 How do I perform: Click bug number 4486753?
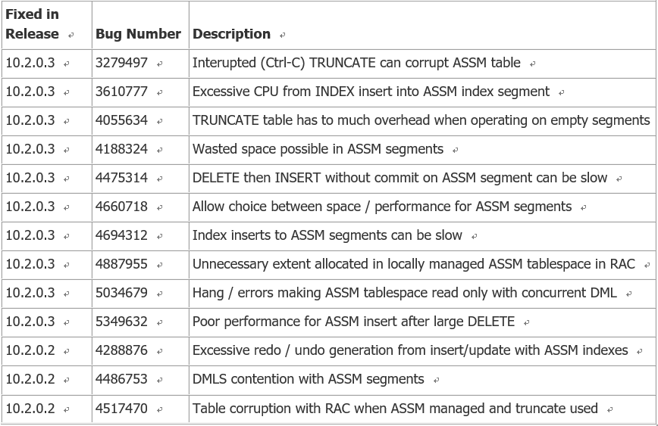pos(121,379)
